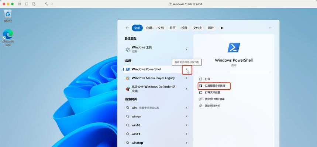
Task: Click the pin icon beside 固定到"开始"屏幕
Action: pyautogui.click(x=200, y=99)
